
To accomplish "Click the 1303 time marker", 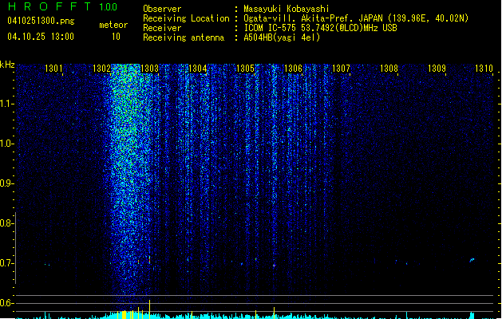I will 149,69.
